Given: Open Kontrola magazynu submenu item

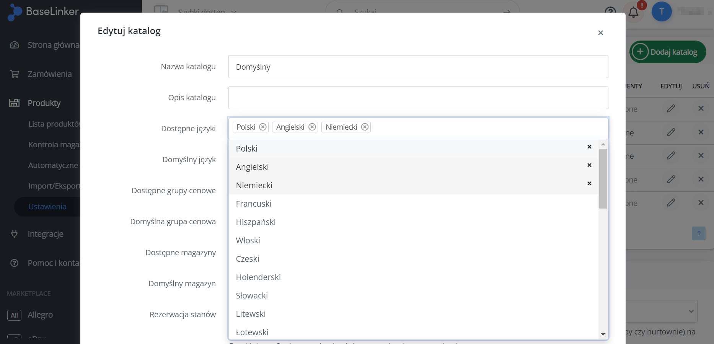Looking at the screenshot, I should [x=54, y=145].
